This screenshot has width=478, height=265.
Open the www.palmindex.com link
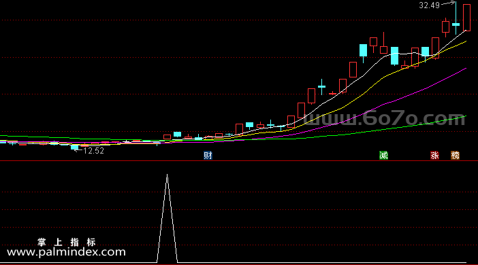click(66, 252)
